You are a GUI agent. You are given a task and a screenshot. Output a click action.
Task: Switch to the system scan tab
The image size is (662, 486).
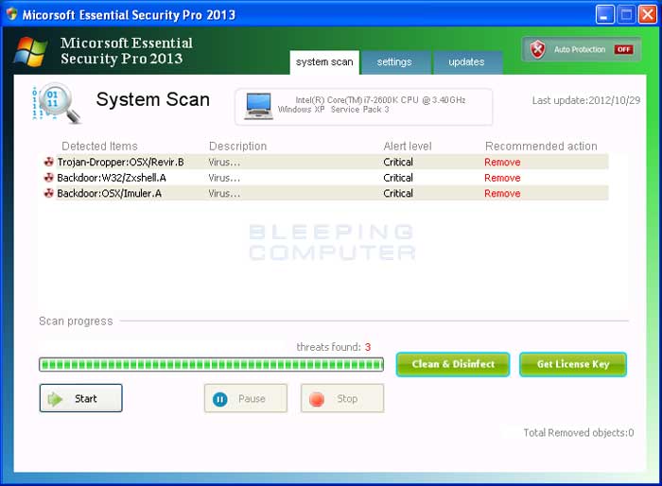point(324,62)
